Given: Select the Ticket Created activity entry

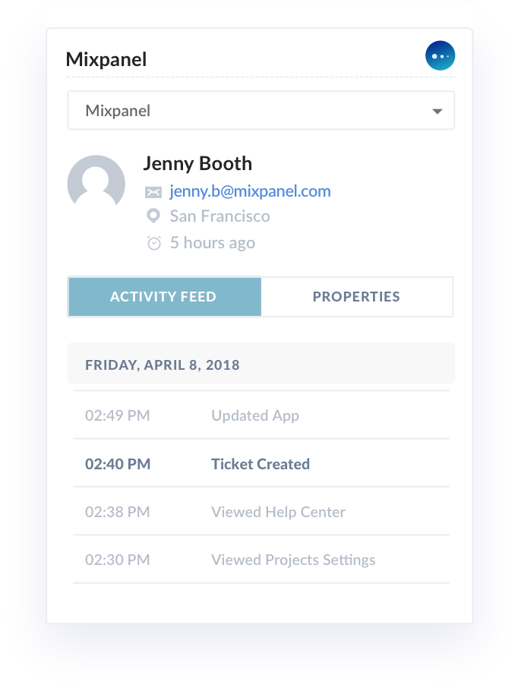Looking at the screenshot, I should click(x=261, y=464).
